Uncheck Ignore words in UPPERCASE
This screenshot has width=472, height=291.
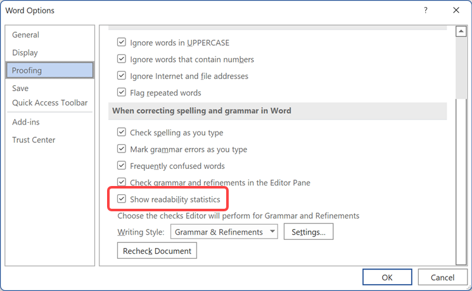click(122, 43)
